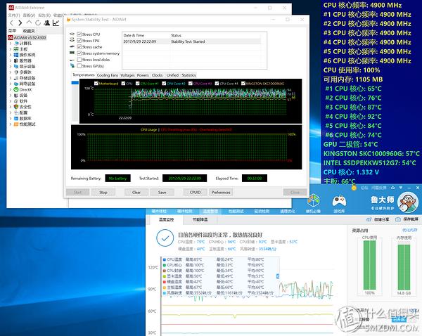The height and width of the screenshot is (336, 422).
Task: Refresh the AIDA64 page with the circular arrow
Action: [x=38, y=23]
